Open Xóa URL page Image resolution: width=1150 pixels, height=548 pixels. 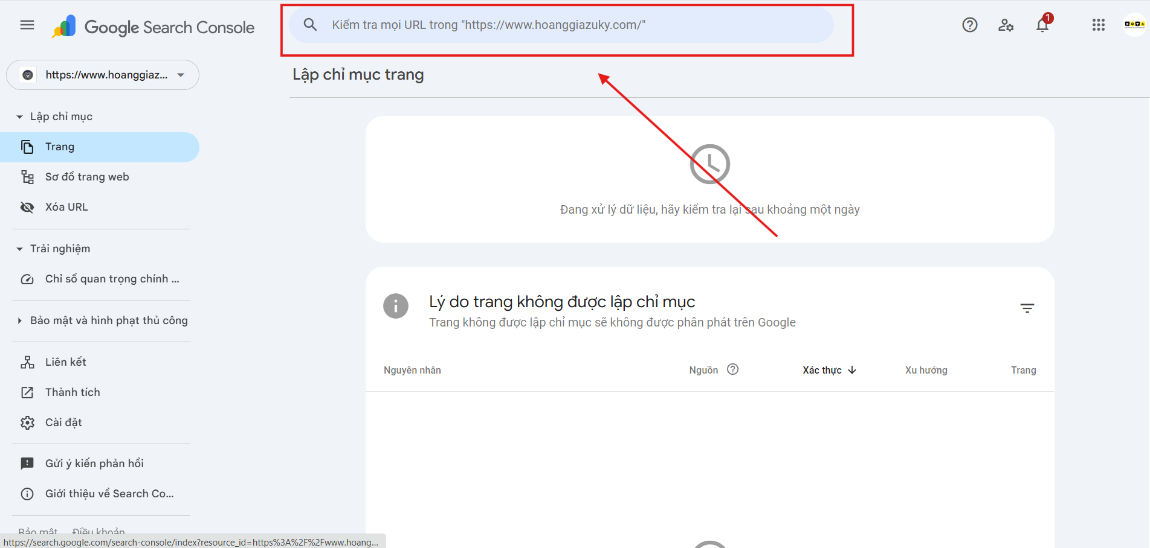coord(66,207)
